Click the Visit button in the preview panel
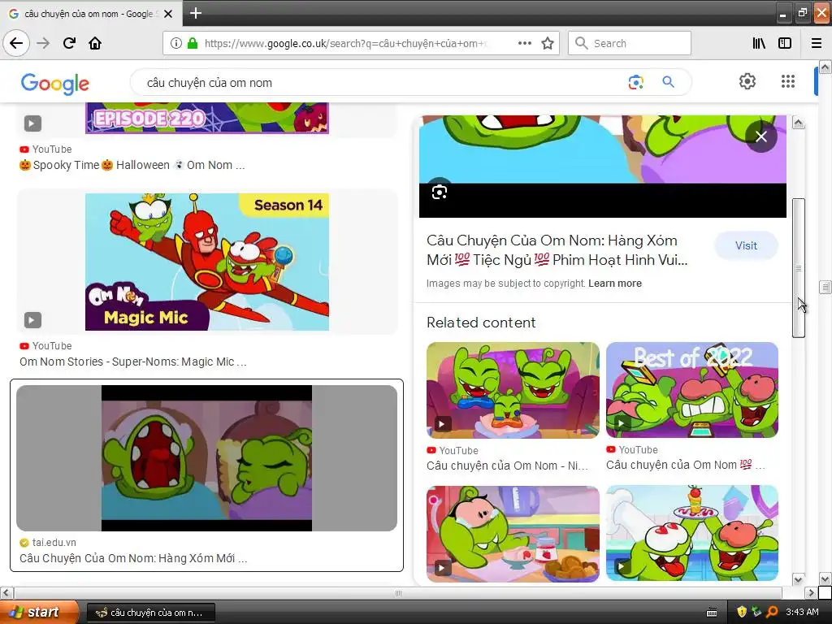Image resolution: width=832 pixels, height=624 pixels. click(x=746, y=245)
